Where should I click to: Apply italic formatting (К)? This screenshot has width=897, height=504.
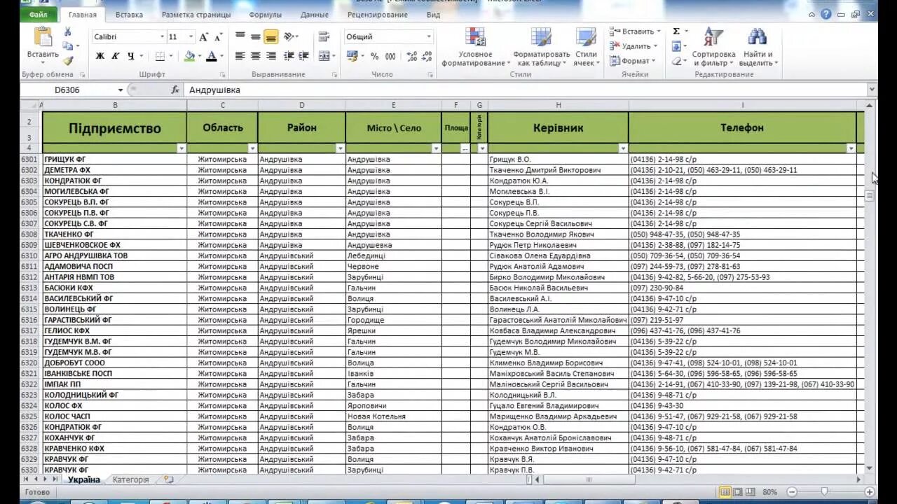pyautogui.click(x=116, y=56)
